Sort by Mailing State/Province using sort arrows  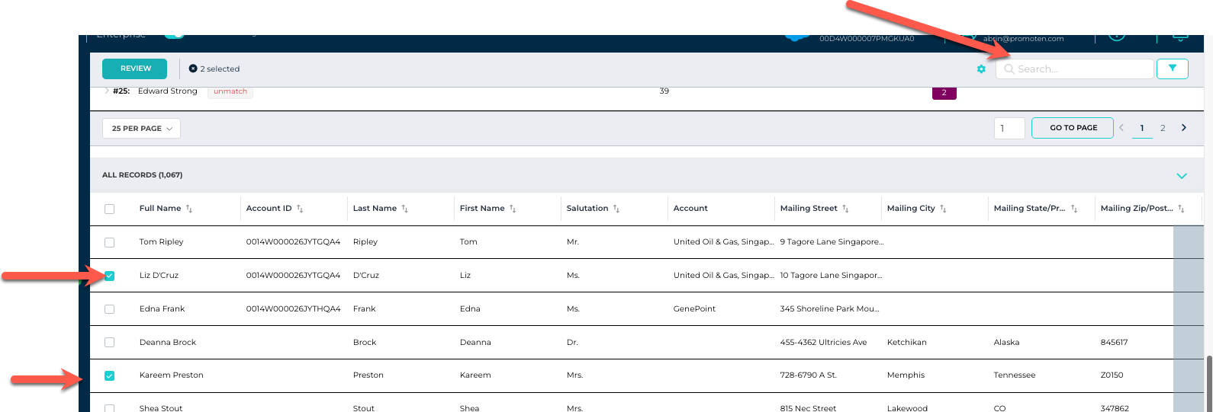(1074, 209)
